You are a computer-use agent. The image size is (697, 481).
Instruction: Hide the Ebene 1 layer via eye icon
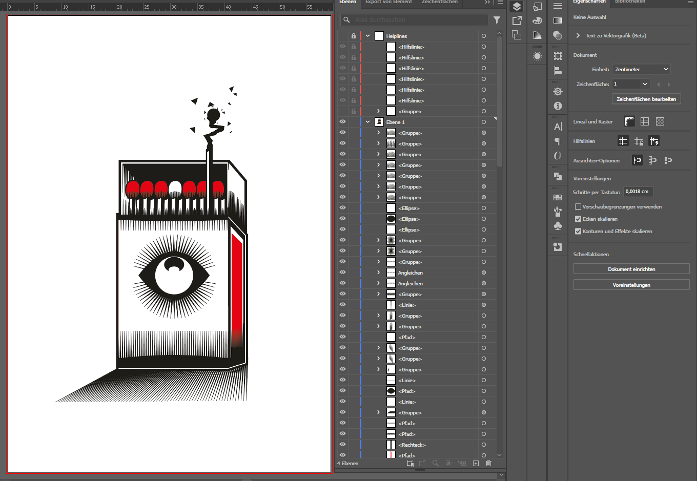pos(342,122)
